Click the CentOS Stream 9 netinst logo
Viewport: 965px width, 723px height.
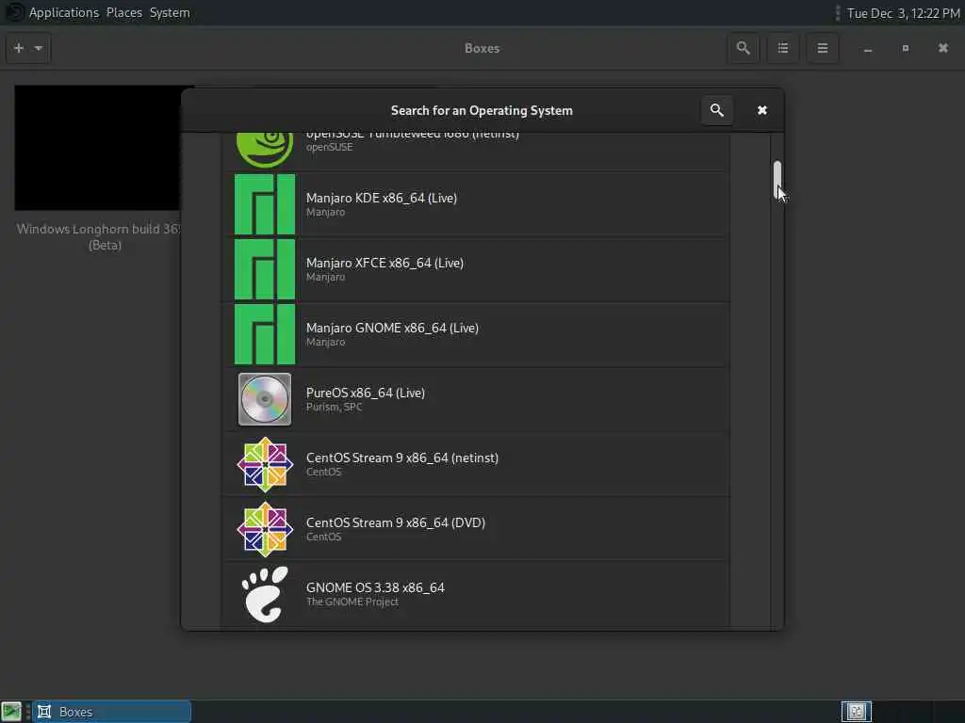click(x=265, y=464)
